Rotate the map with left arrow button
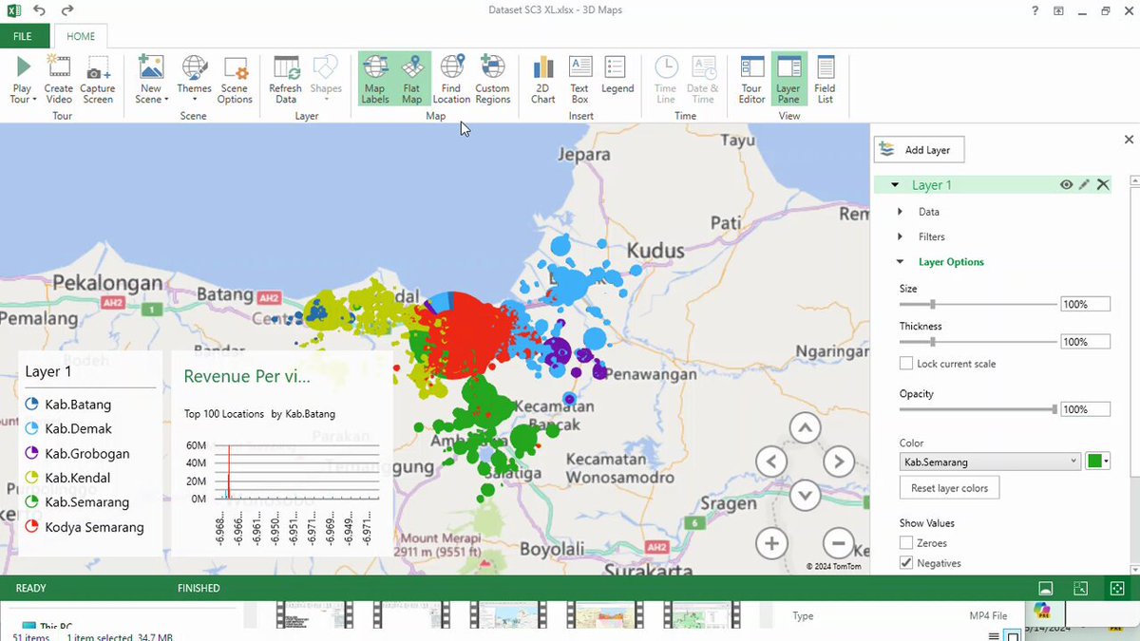This screenshot has height=641, width=1140. [x=770, y=462]
